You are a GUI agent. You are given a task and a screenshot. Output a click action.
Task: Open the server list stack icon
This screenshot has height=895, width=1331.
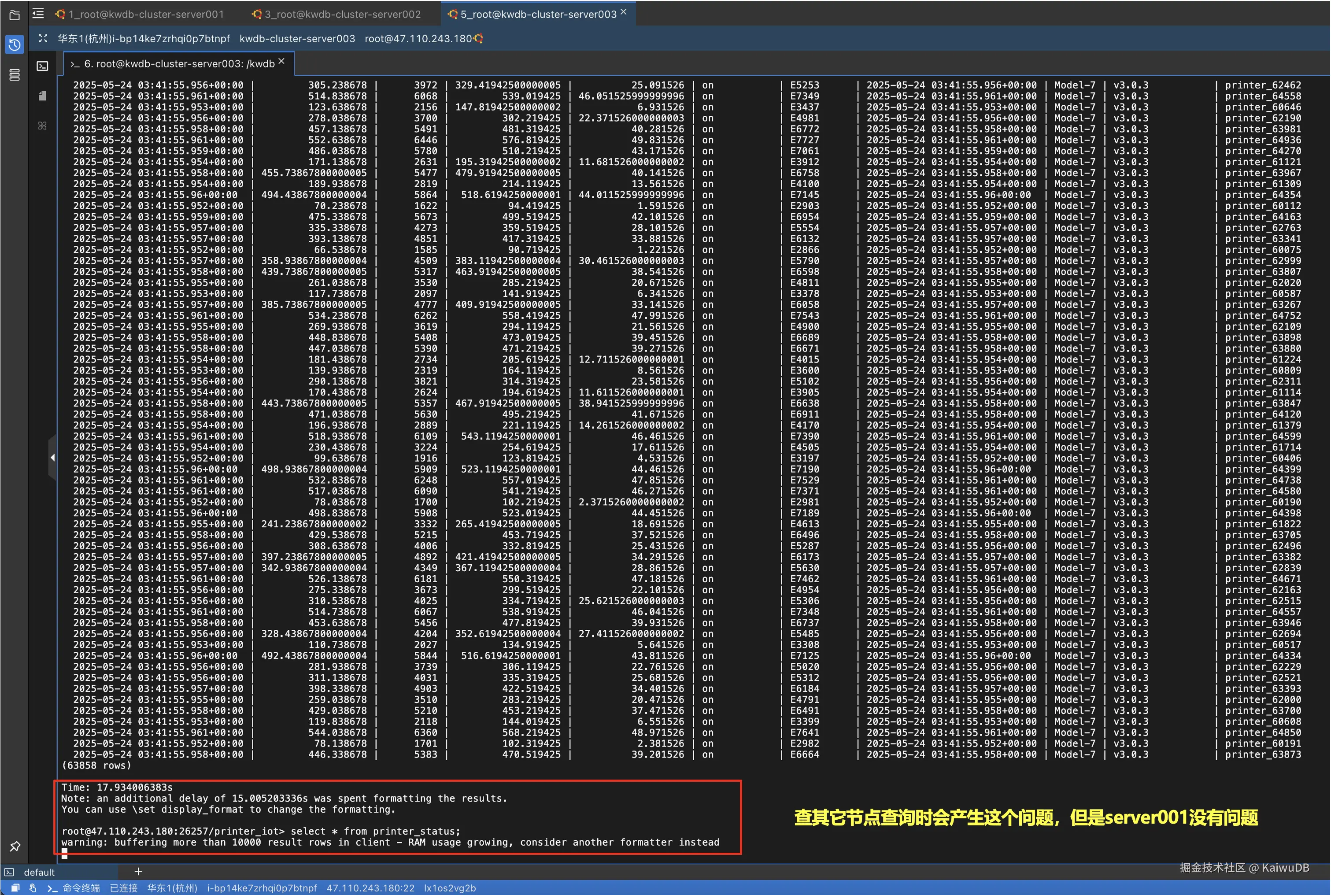[14, 75]
